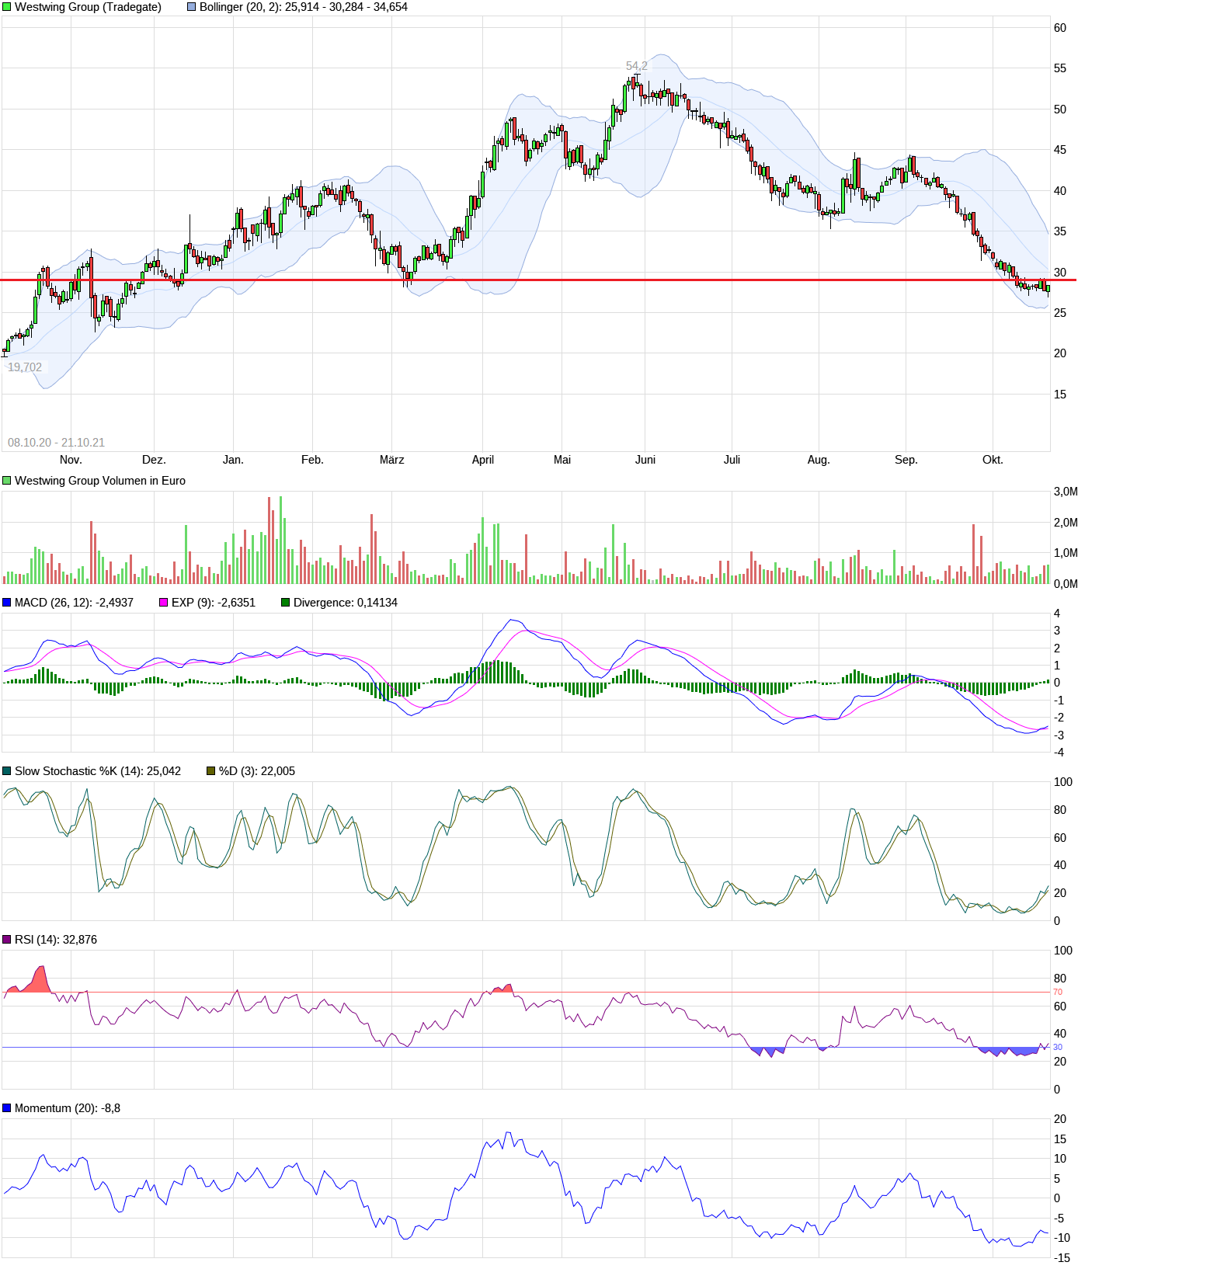
Task: Click the blue Bollinger legend swatch
Action: click(x=192, y=7)
